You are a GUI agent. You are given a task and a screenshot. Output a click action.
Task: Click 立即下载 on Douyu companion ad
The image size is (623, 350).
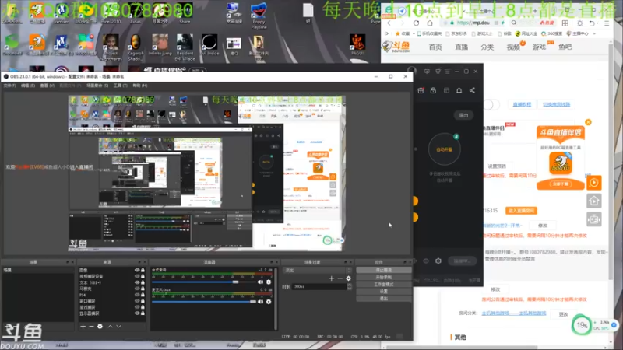[x=561, y=184]
